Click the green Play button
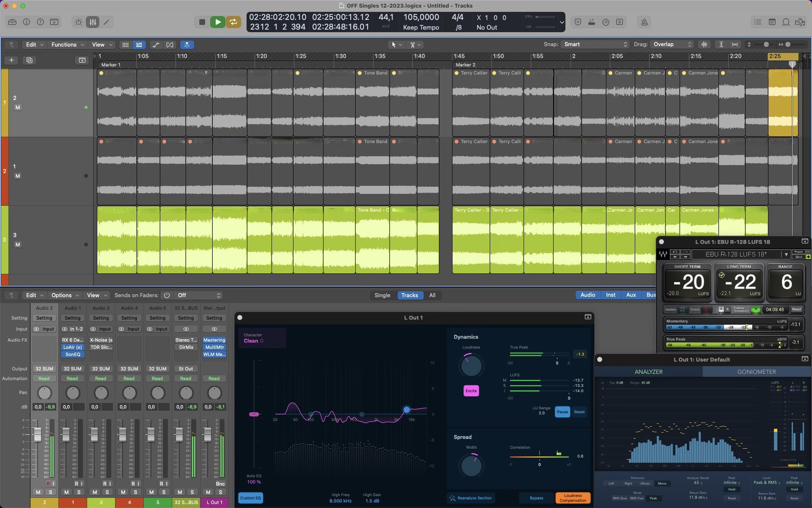 pos(217,22)
